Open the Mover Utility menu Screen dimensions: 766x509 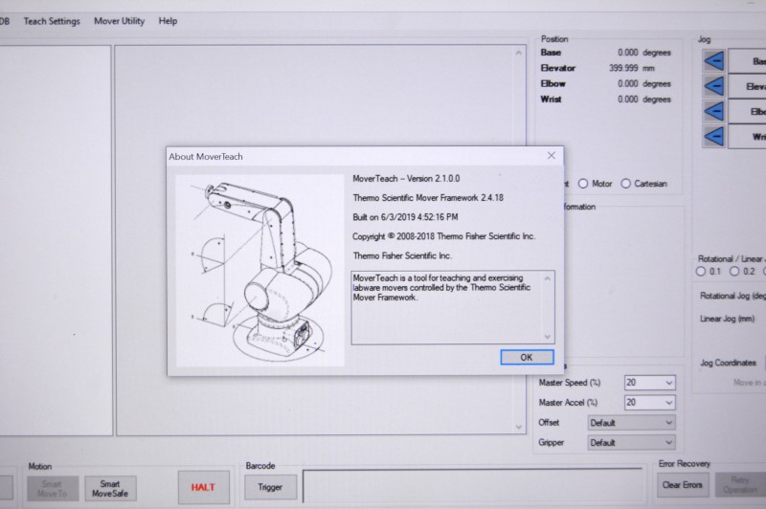click(119, 21)
